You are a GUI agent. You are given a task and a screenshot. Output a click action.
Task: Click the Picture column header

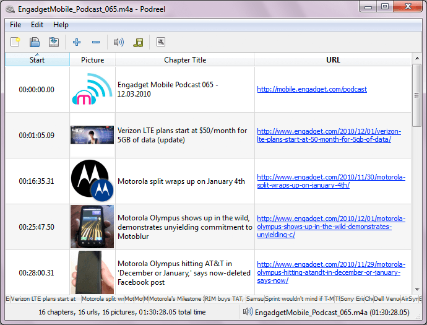(x=93, y=59)
